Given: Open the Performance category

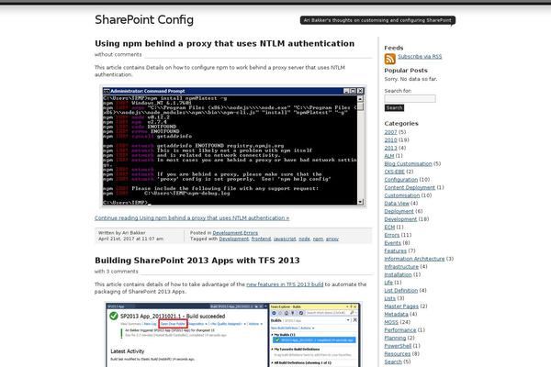Looking at the screenshot, I should (399, 330).
